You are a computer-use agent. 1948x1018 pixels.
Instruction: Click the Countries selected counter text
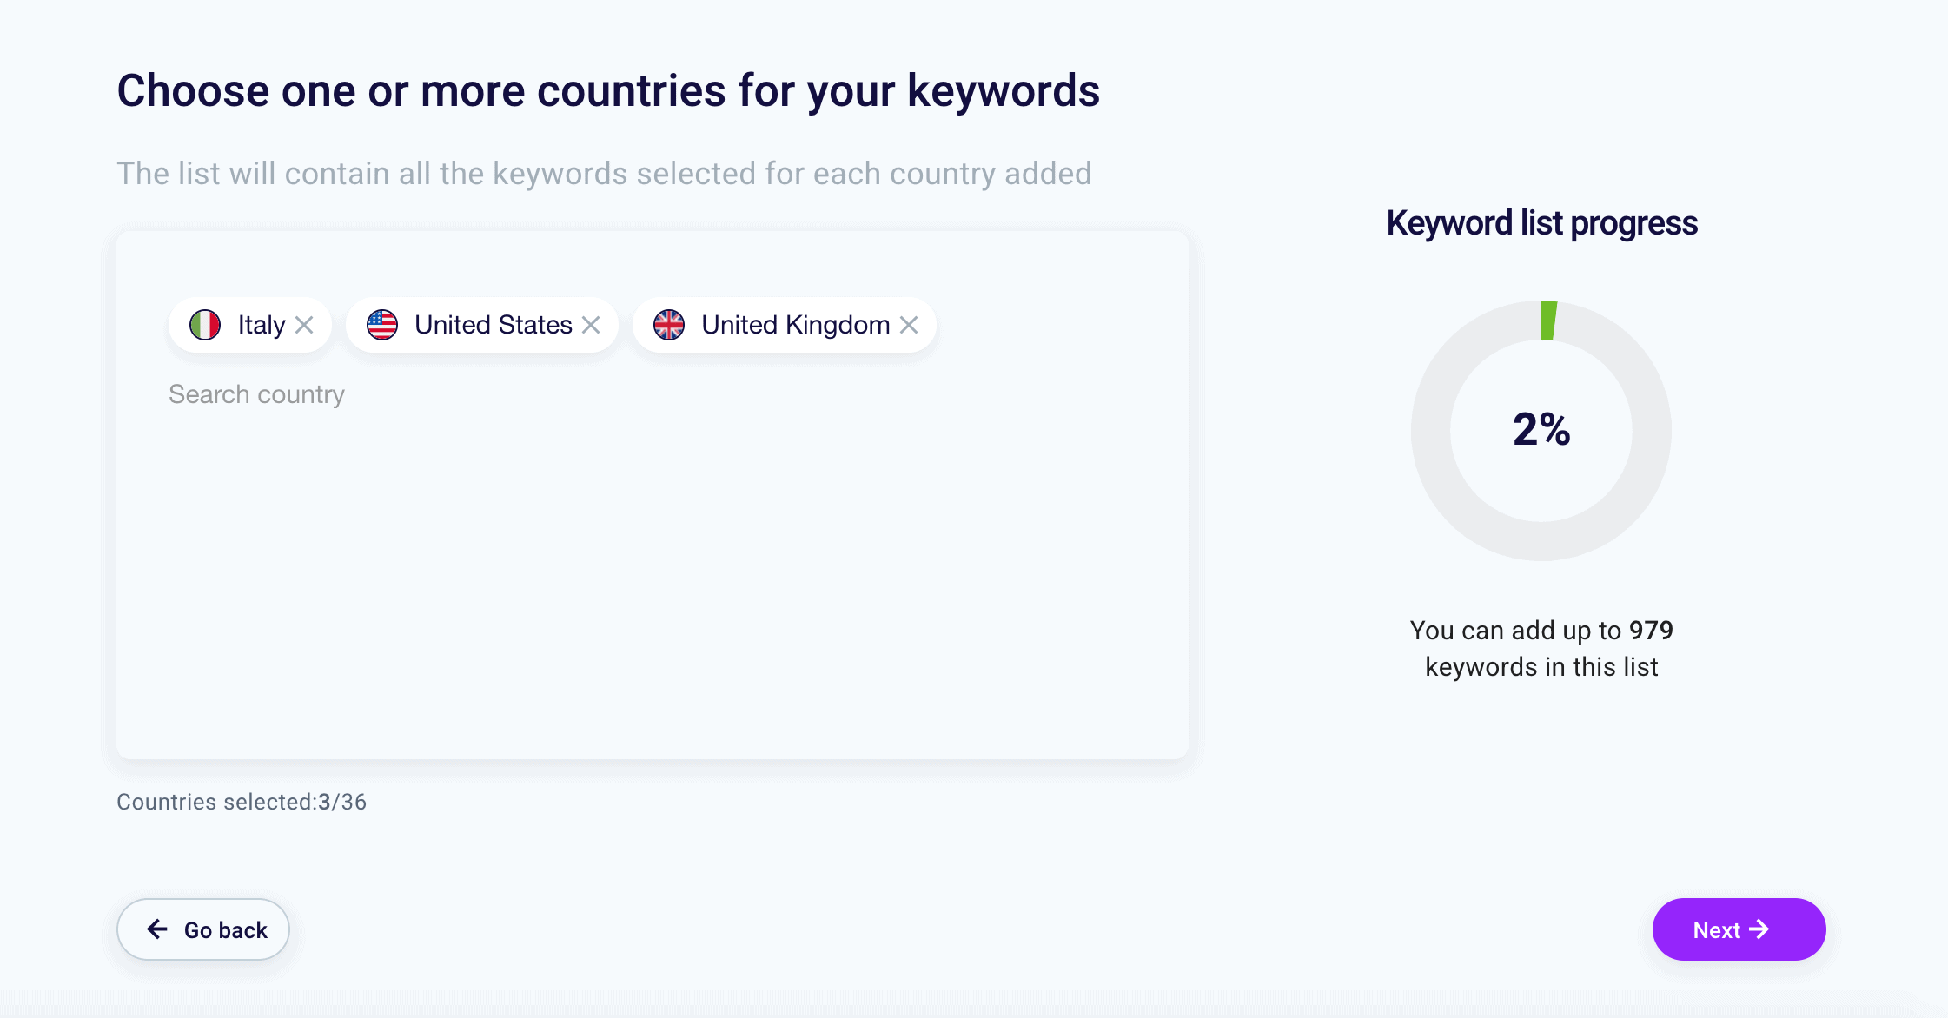tap(242, 802)
